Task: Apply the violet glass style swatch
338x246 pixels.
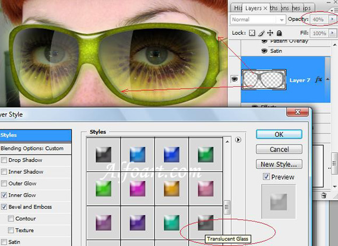Action: (x=138, y=223)
